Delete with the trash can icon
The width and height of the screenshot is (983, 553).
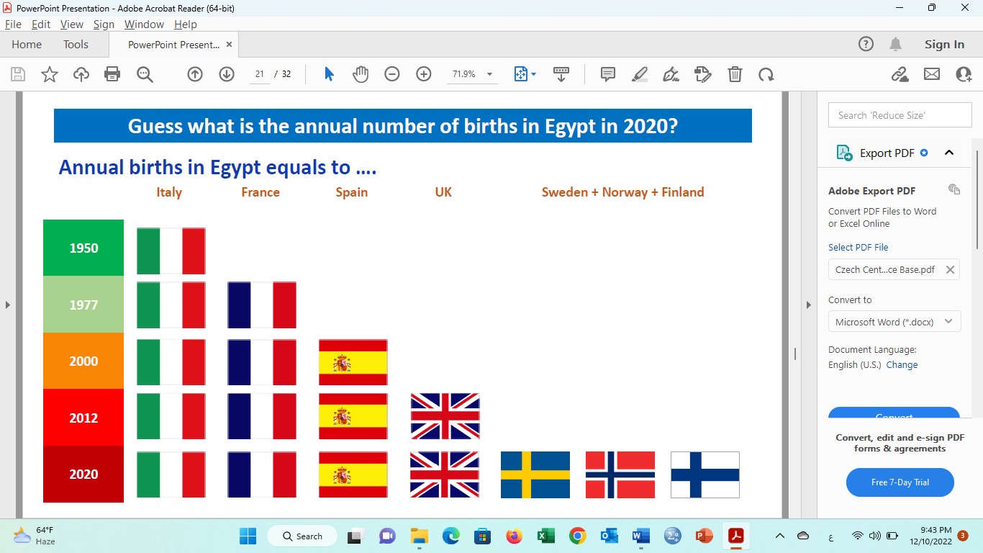(735, 74)
